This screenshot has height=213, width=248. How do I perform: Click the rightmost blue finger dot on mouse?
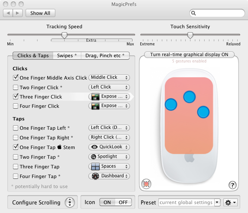coord(203,112)
